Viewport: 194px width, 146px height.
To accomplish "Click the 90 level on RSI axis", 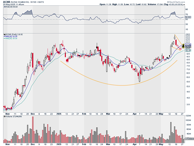I will tap(187, 10).
